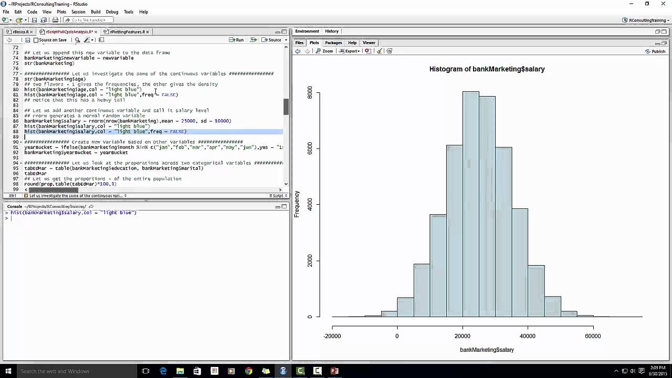Show the next plot with right arrow
The image size is (672, 378).
tap(307, 51)
